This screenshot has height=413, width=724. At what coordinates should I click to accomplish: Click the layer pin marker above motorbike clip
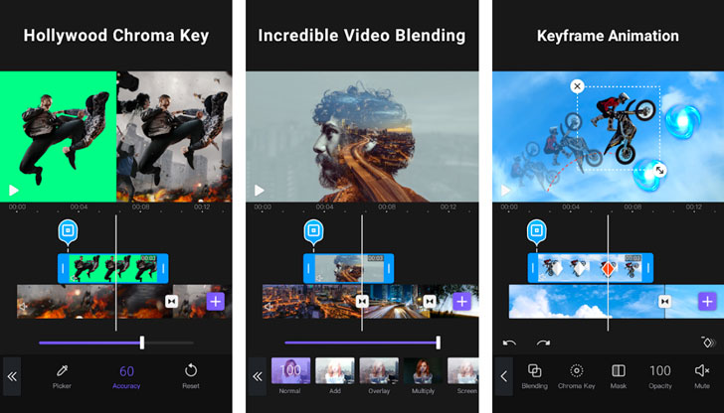(x=537, y=231)
